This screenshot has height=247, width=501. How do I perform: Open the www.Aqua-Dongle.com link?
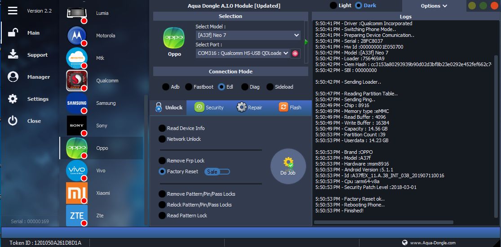point(433,243)
